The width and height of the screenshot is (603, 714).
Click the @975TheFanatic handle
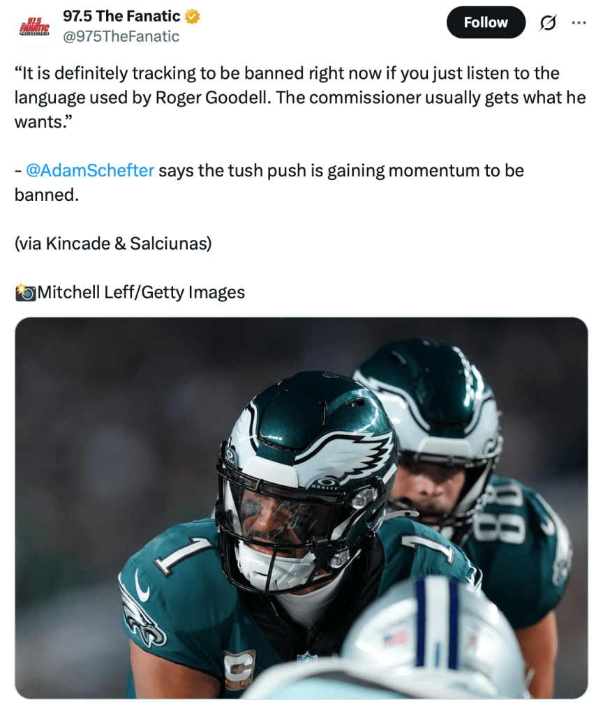click(121, 36)
